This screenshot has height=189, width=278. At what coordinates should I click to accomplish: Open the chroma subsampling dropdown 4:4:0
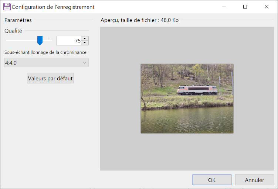pyautogui.click(x=46, y=63)
